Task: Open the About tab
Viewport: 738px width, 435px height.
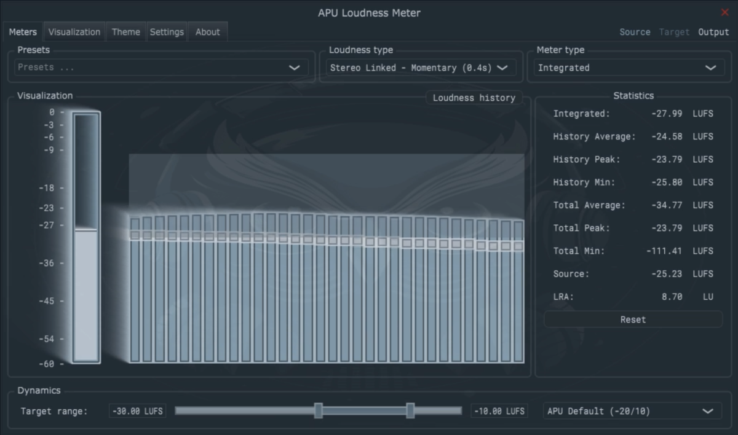Action: [208, 32]
